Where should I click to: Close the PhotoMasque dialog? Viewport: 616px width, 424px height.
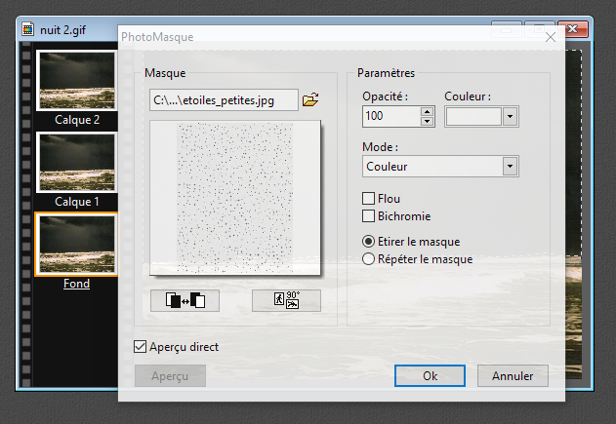click(x=550, y=37)
